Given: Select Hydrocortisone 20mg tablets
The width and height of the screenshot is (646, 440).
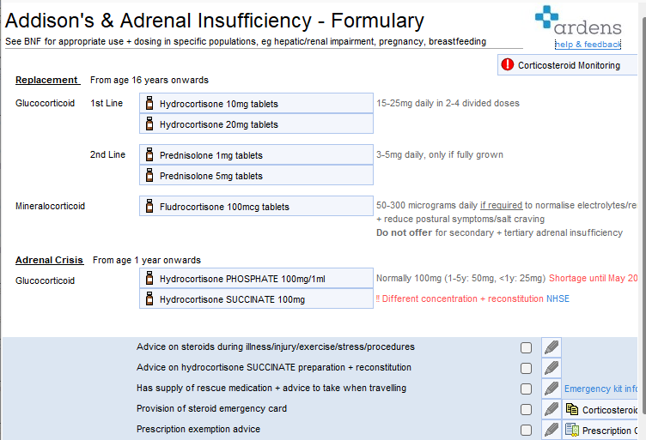Looking at the screenshot, I should [x=218, y=124].
